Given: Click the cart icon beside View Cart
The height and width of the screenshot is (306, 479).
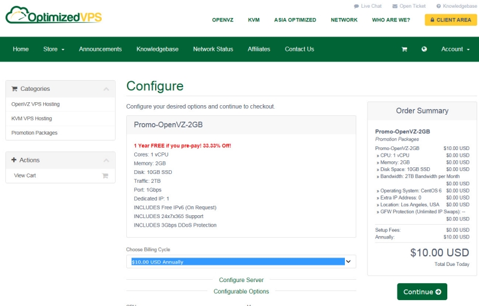Looking at the screenshot, I should [x=105, y=176].
